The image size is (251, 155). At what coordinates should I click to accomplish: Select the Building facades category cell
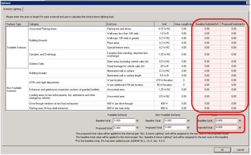67,73
